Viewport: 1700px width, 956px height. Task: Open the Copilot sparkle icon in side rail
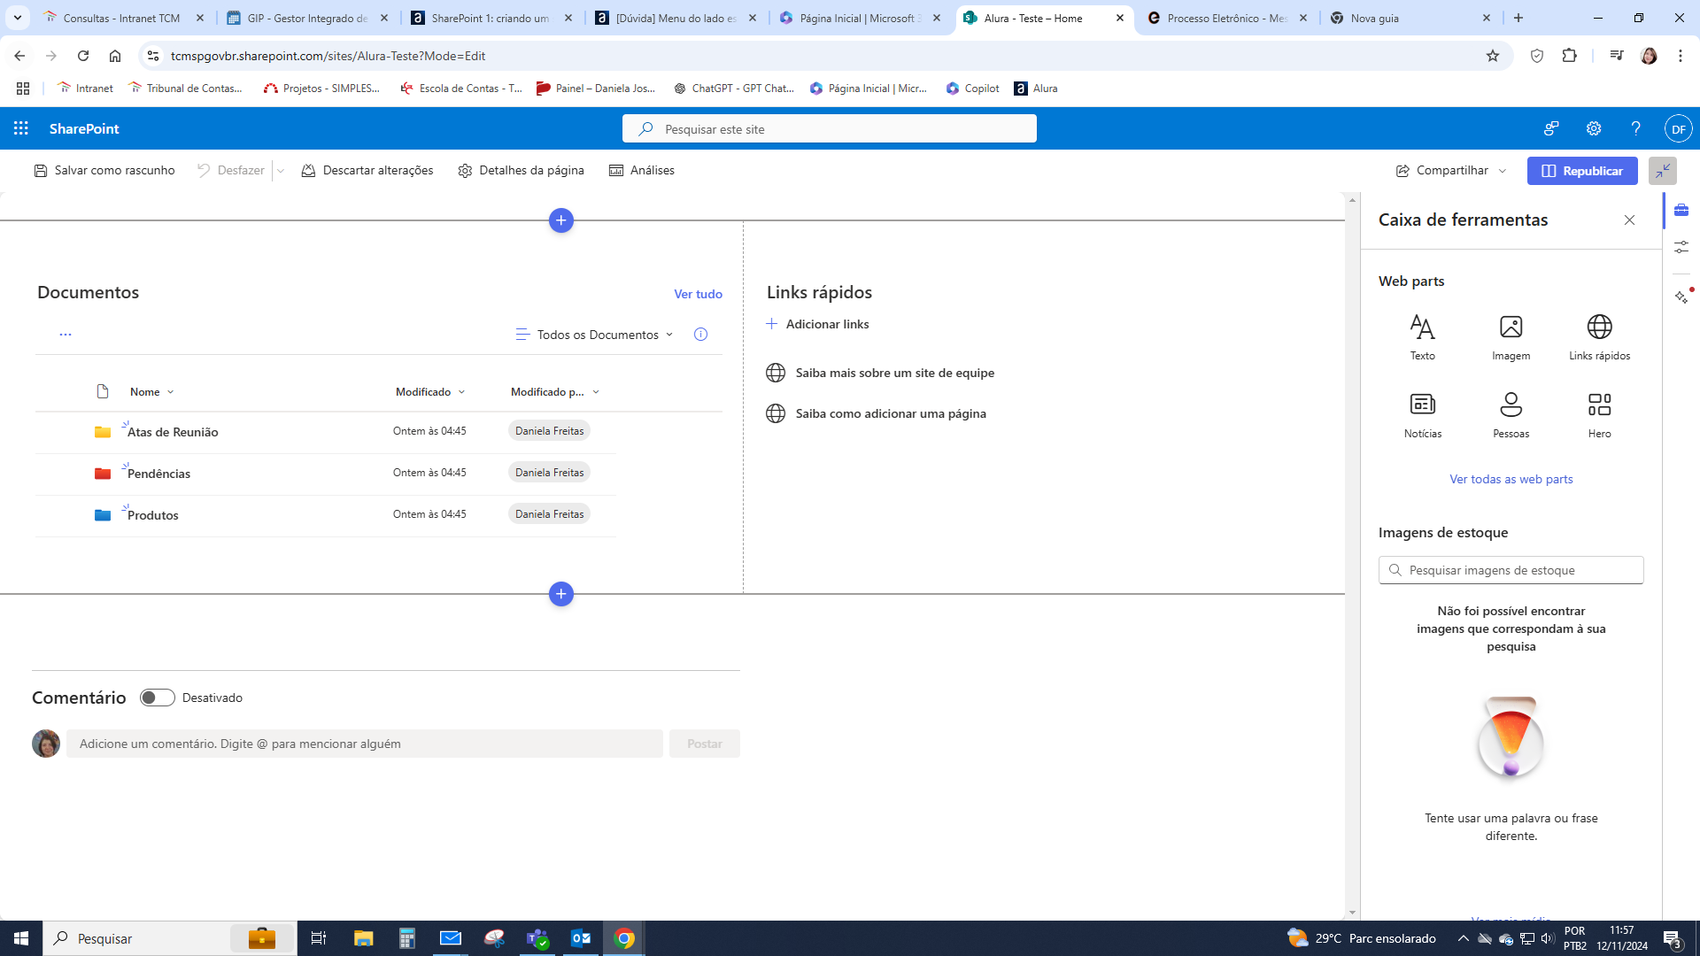pyautogui.click(x=1681, y=297)
